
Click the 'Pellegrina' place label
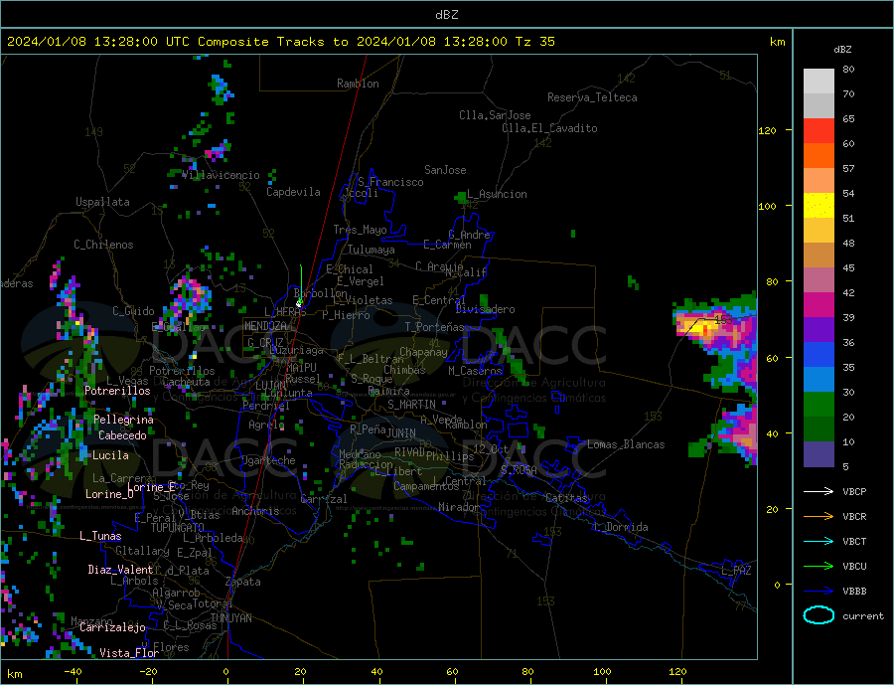(x=123, y=420)
